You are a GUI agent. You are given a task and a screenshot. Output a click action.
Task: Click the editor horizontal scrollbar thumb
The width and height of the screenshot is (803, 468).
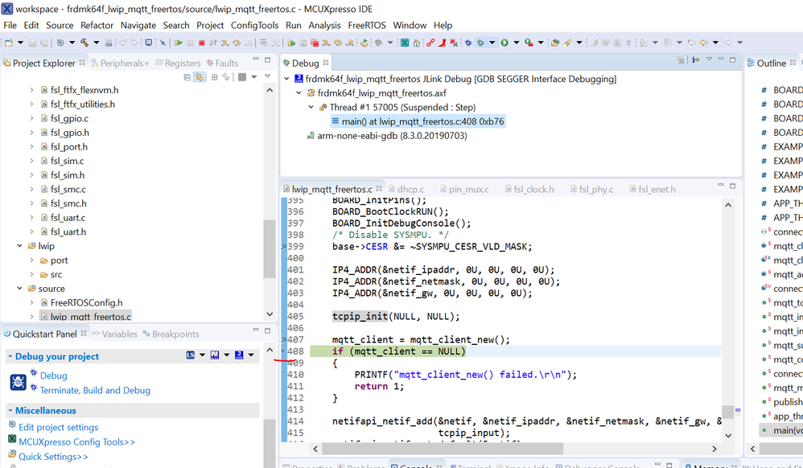tap(443, 449)
